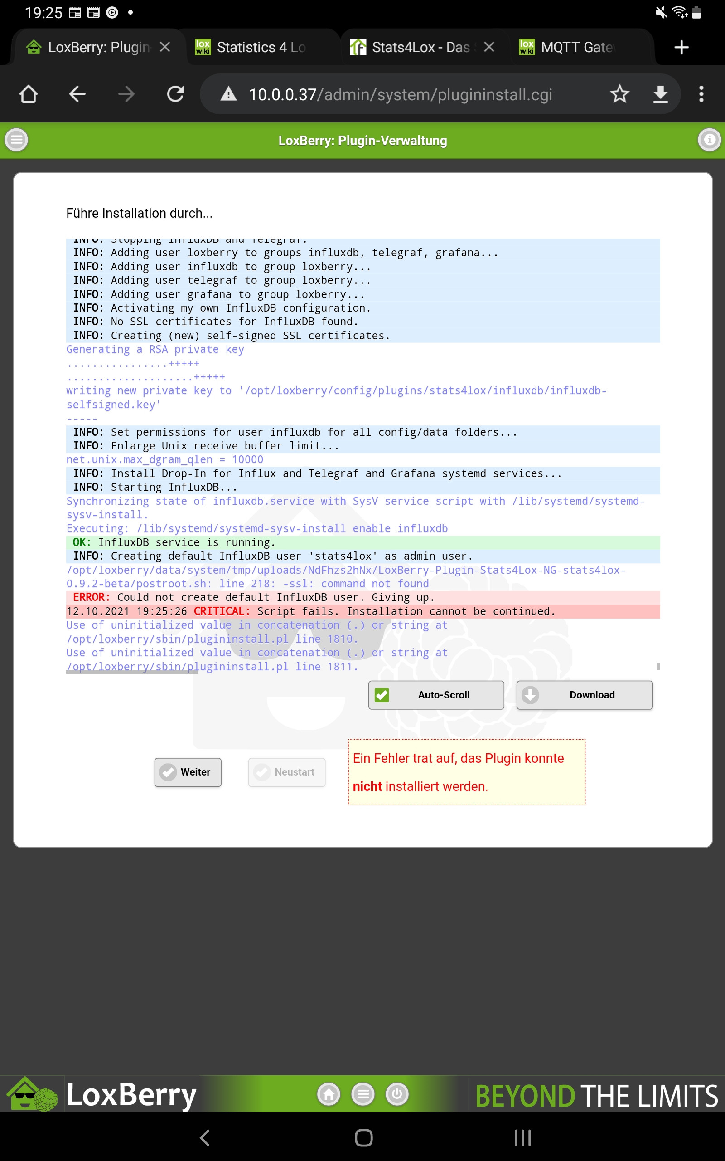Click 'INFO: Activating my own InfluxDB configuration' line
The height and width of the screenshot is (1161, 725).
tap(363, 307)
